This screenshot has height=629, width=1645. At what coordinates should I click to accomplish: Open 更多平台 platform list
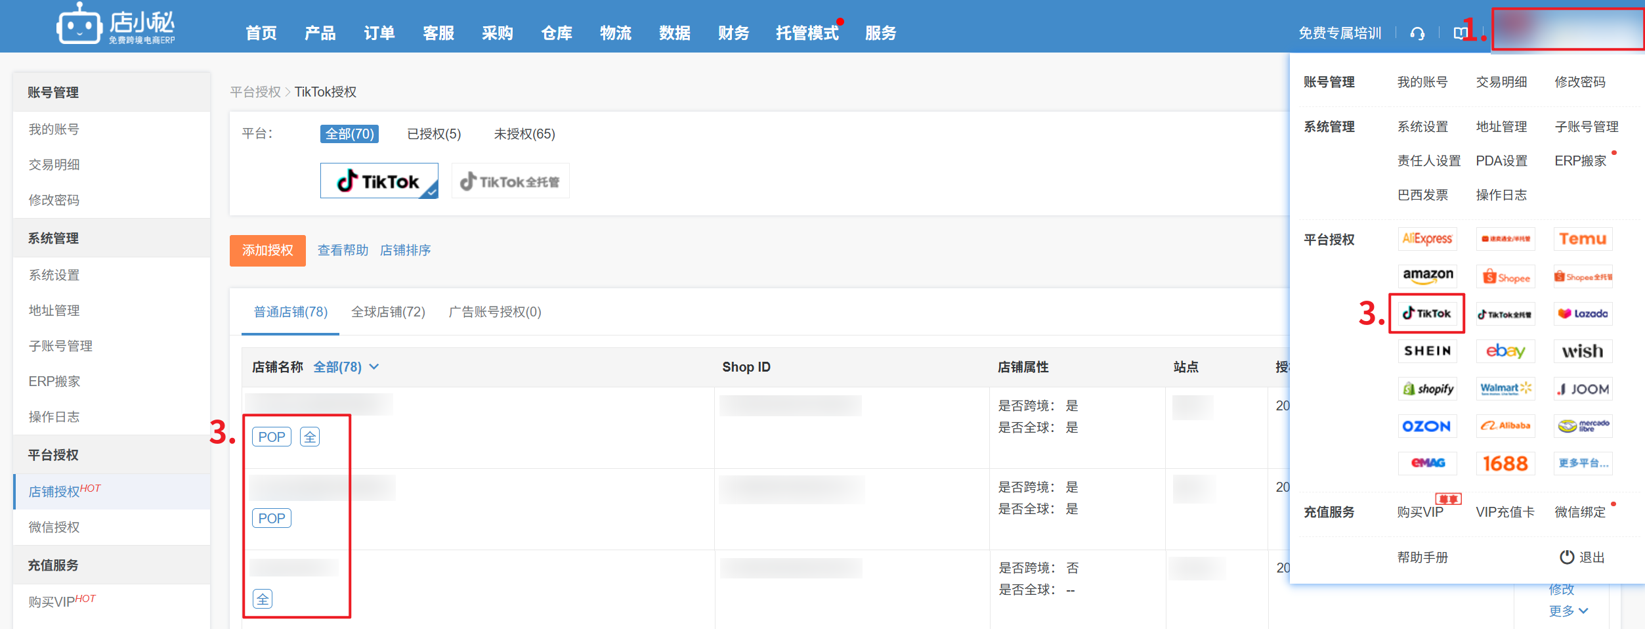(x=1583, y=464)
